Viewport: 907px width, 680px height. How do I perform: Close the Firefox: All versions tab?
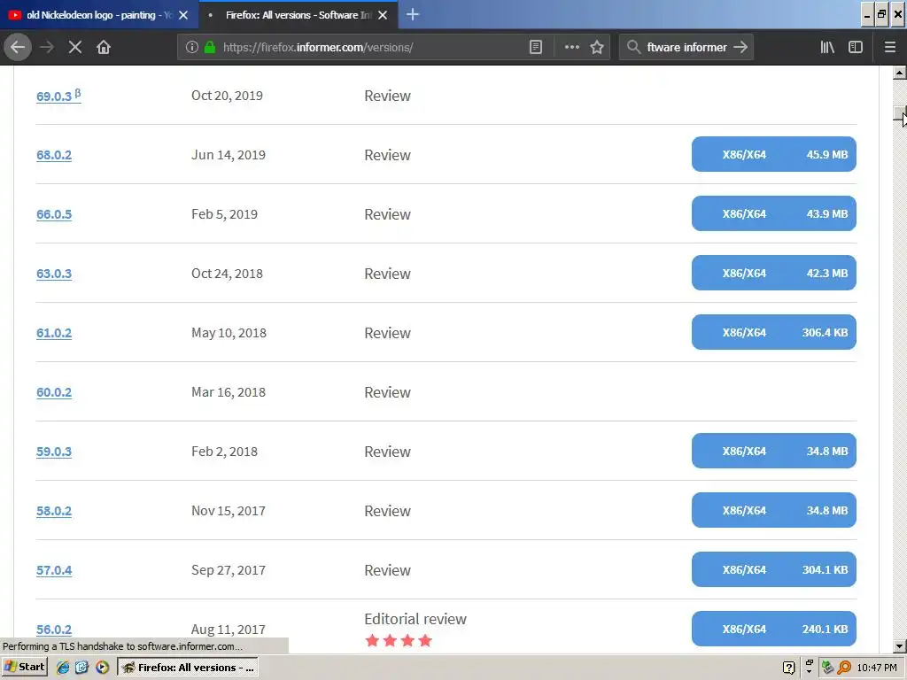click(383, 15)
